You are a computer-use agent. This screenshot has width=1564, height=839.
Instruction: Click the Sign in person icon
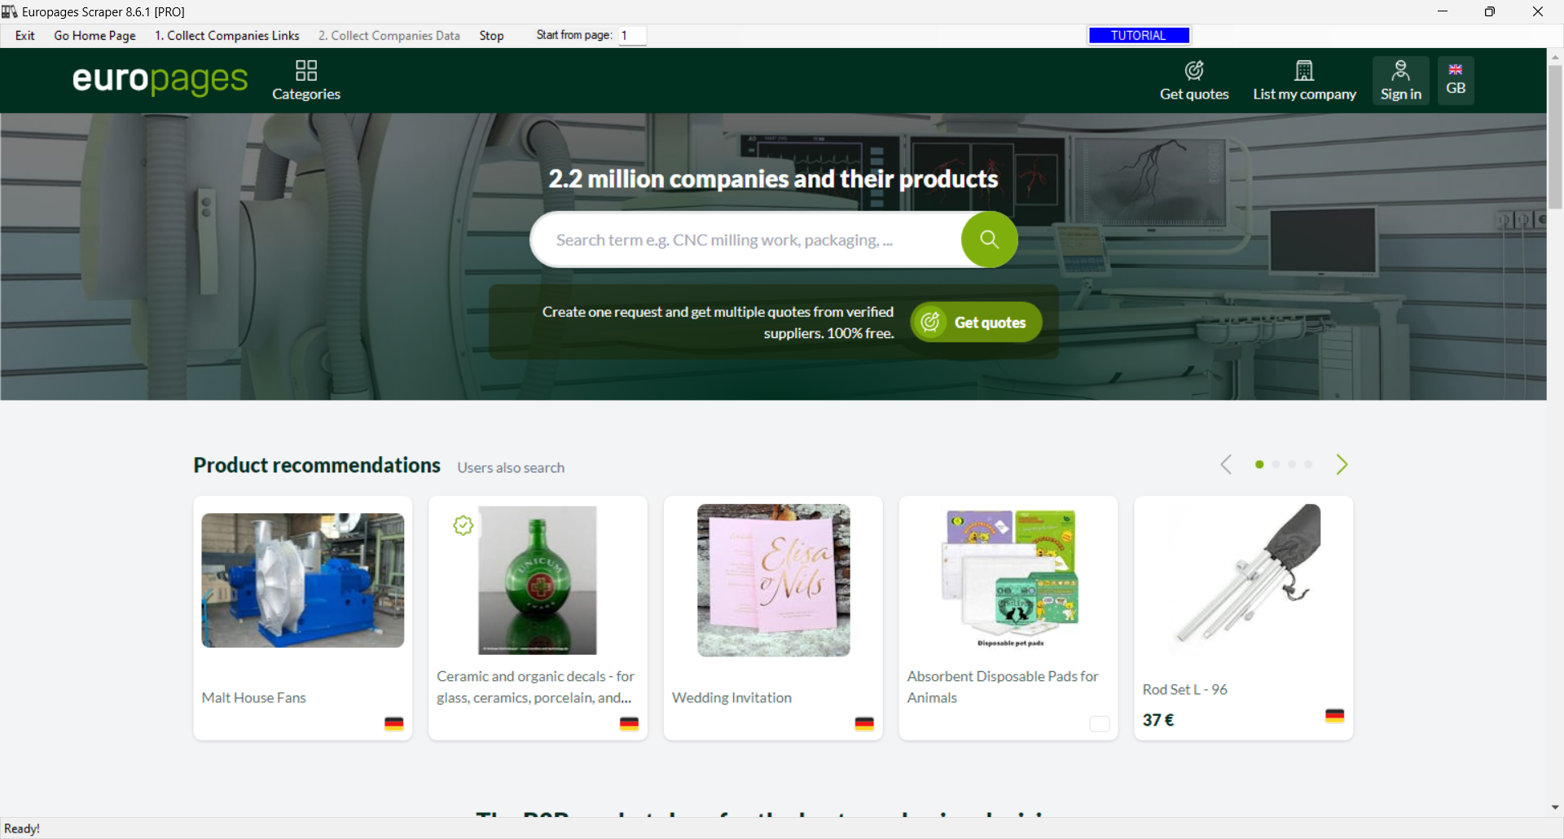pos(1400,71)
